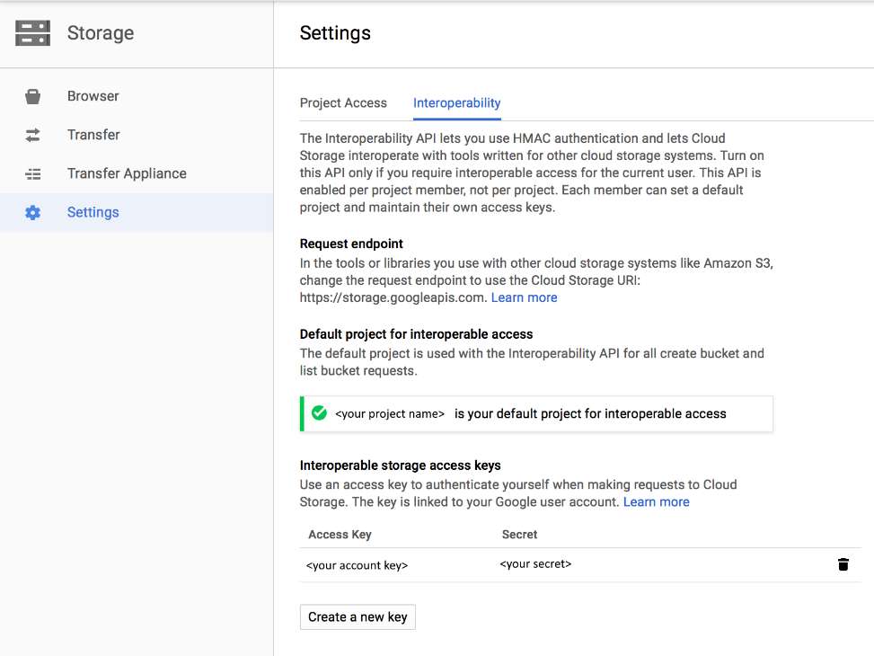Click the Request endpoint heading
This screenshot has width=874, height=656.
tap(351, 244)
